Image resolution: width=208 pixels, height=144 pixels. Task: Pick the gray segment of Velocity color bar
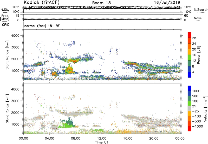coord(190,109)
